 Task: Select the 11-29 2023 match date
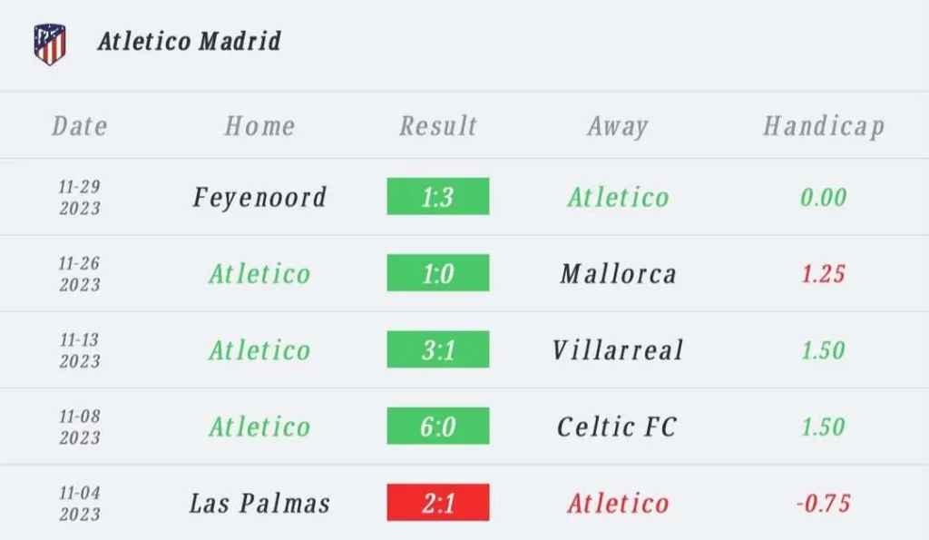pos(80,197)
